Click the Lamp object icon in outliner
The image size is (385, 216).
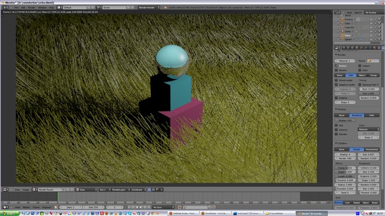(x=343, y=31)
